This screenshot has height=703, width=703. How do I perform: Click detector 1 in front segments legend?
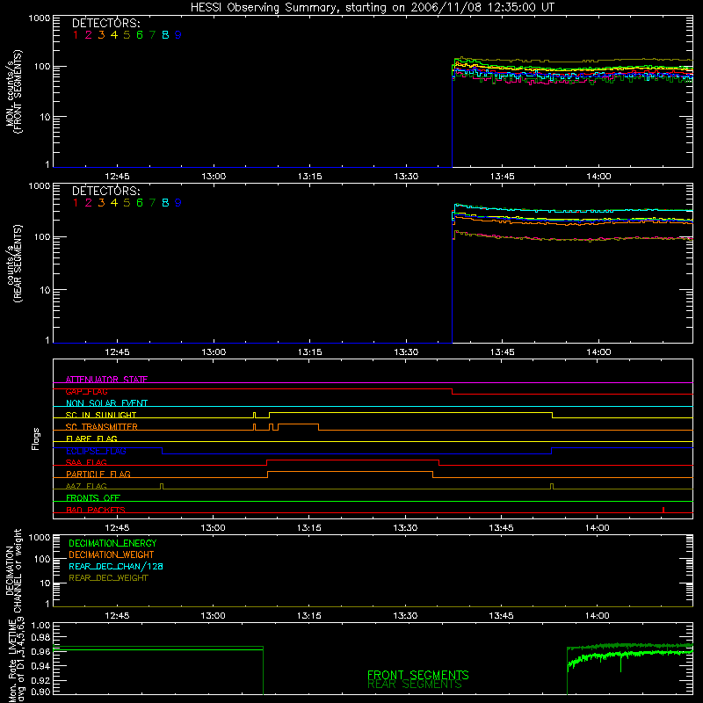coord(76,35)
